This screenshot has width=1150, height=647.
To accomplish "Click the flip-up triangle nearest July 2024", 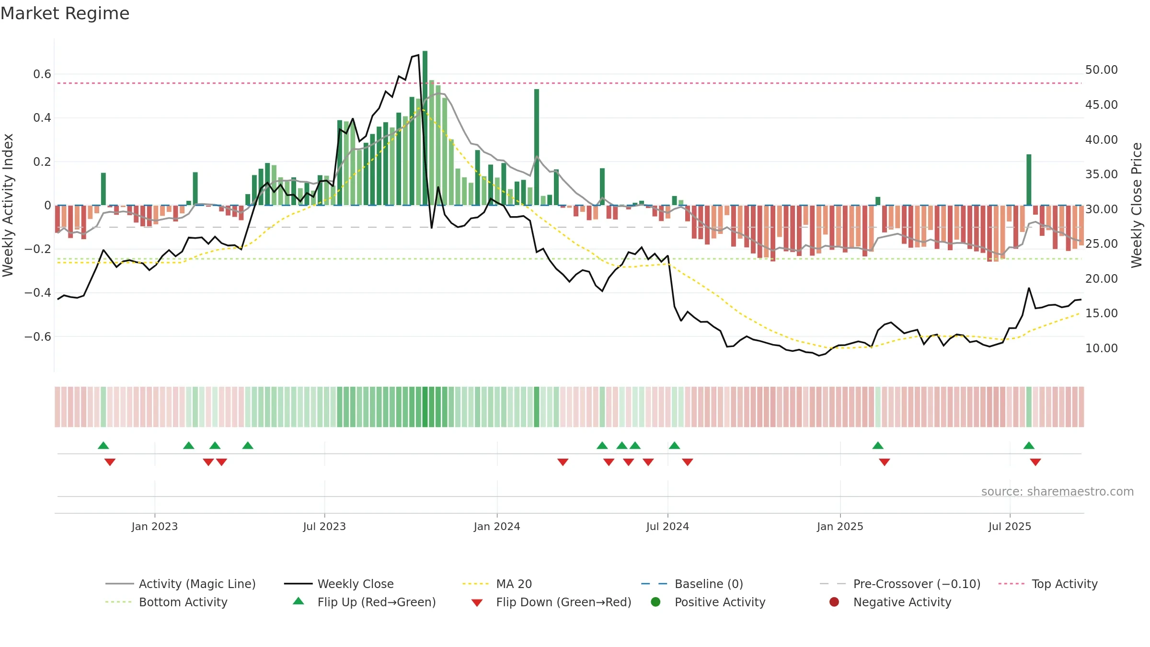I will point(674,445).
